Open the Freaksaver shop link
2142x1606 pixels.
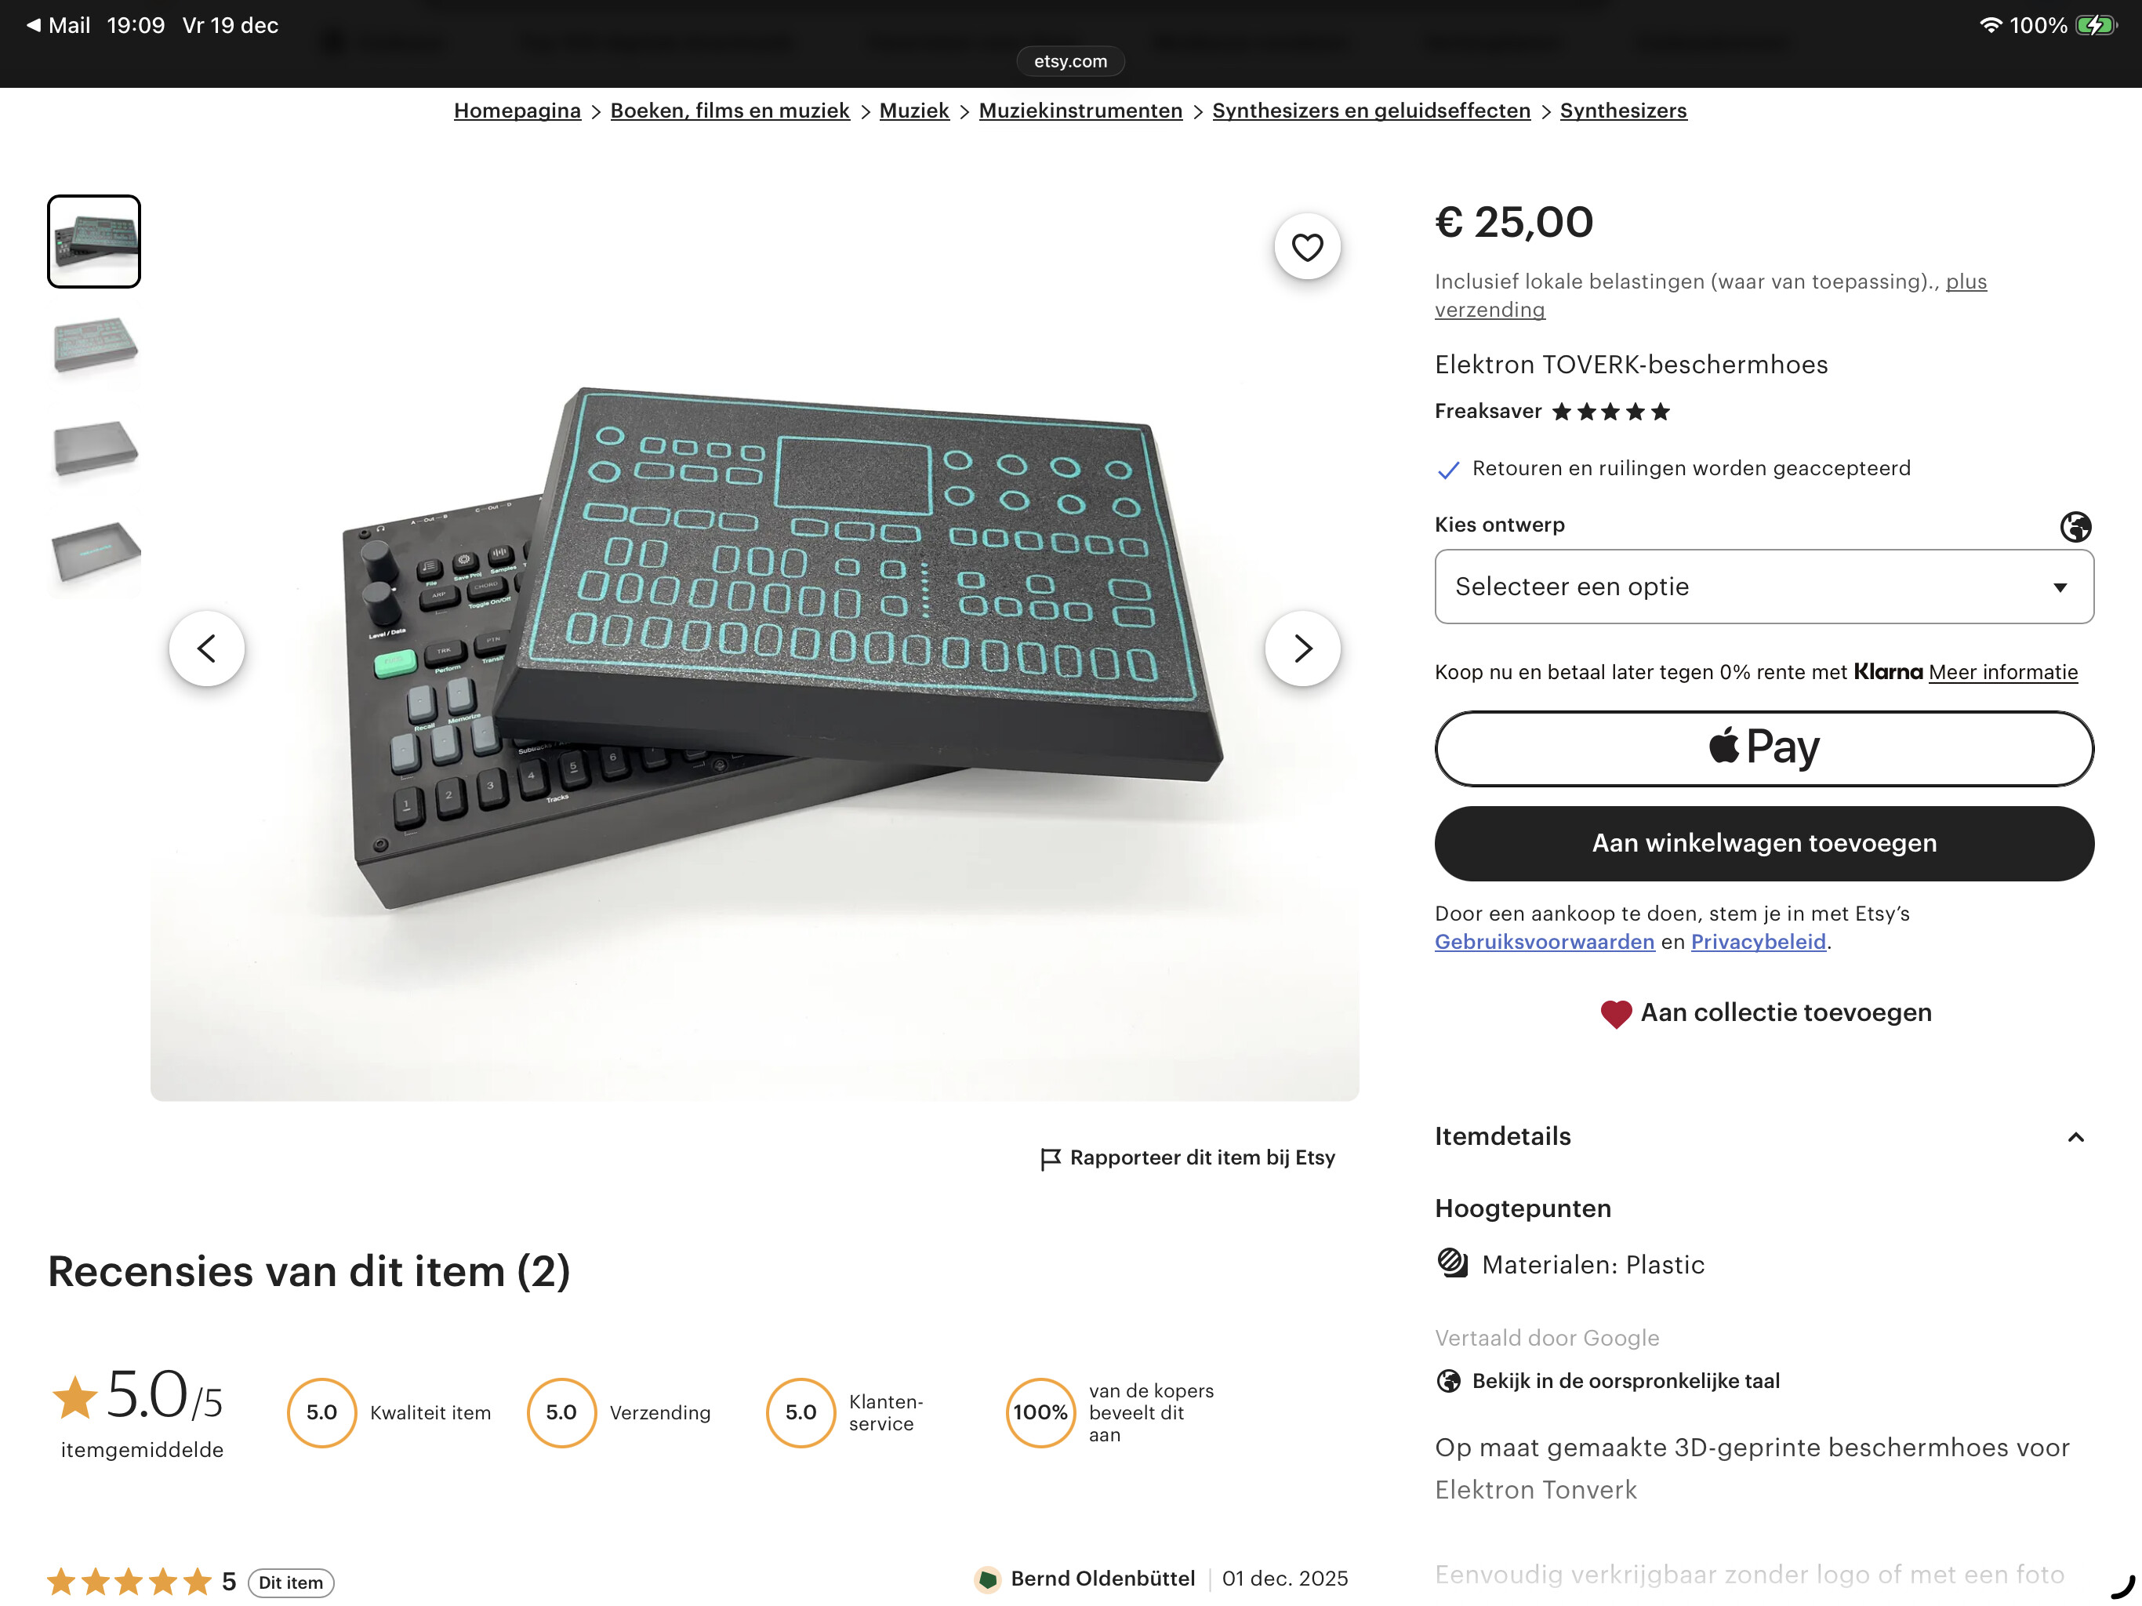pyautogui.click(x=1487, y=412)
